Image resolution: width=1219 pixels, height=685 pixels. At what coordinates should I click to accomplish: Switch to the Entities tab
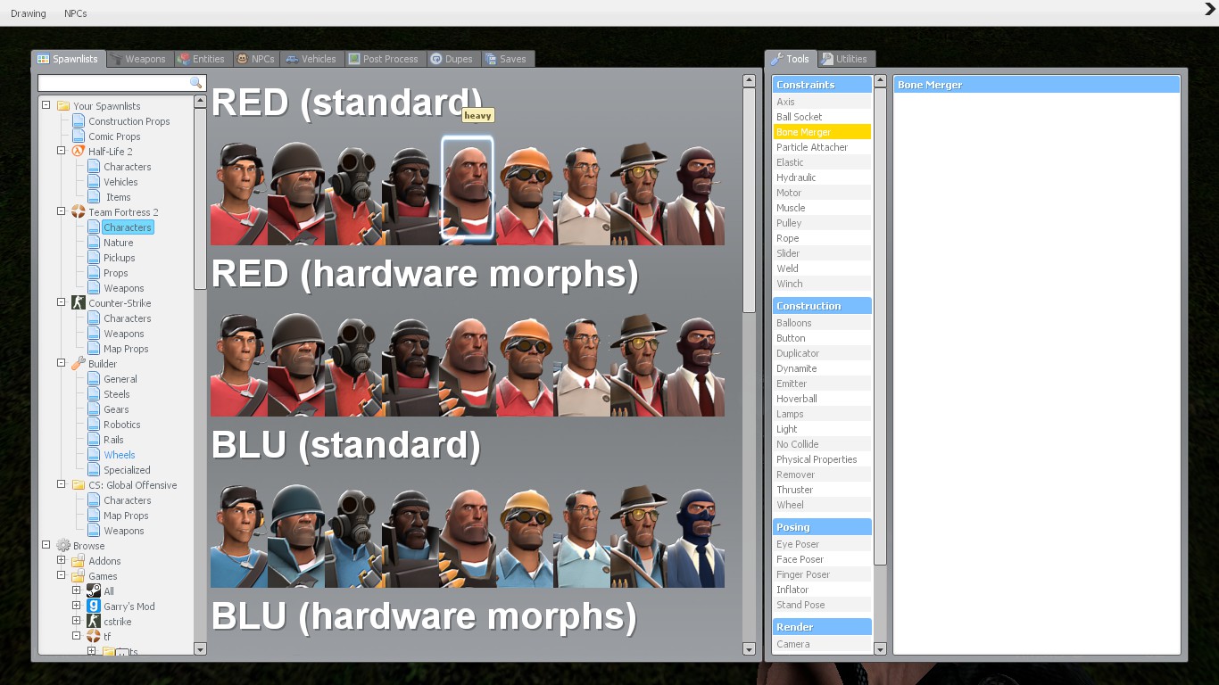tap(202, 59)
